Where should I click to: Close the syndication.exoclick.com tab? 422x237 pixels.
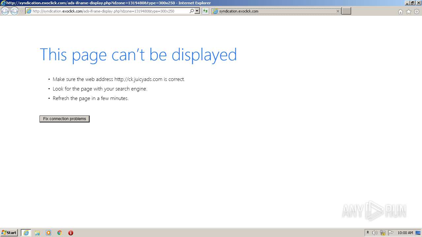[338, 11]
